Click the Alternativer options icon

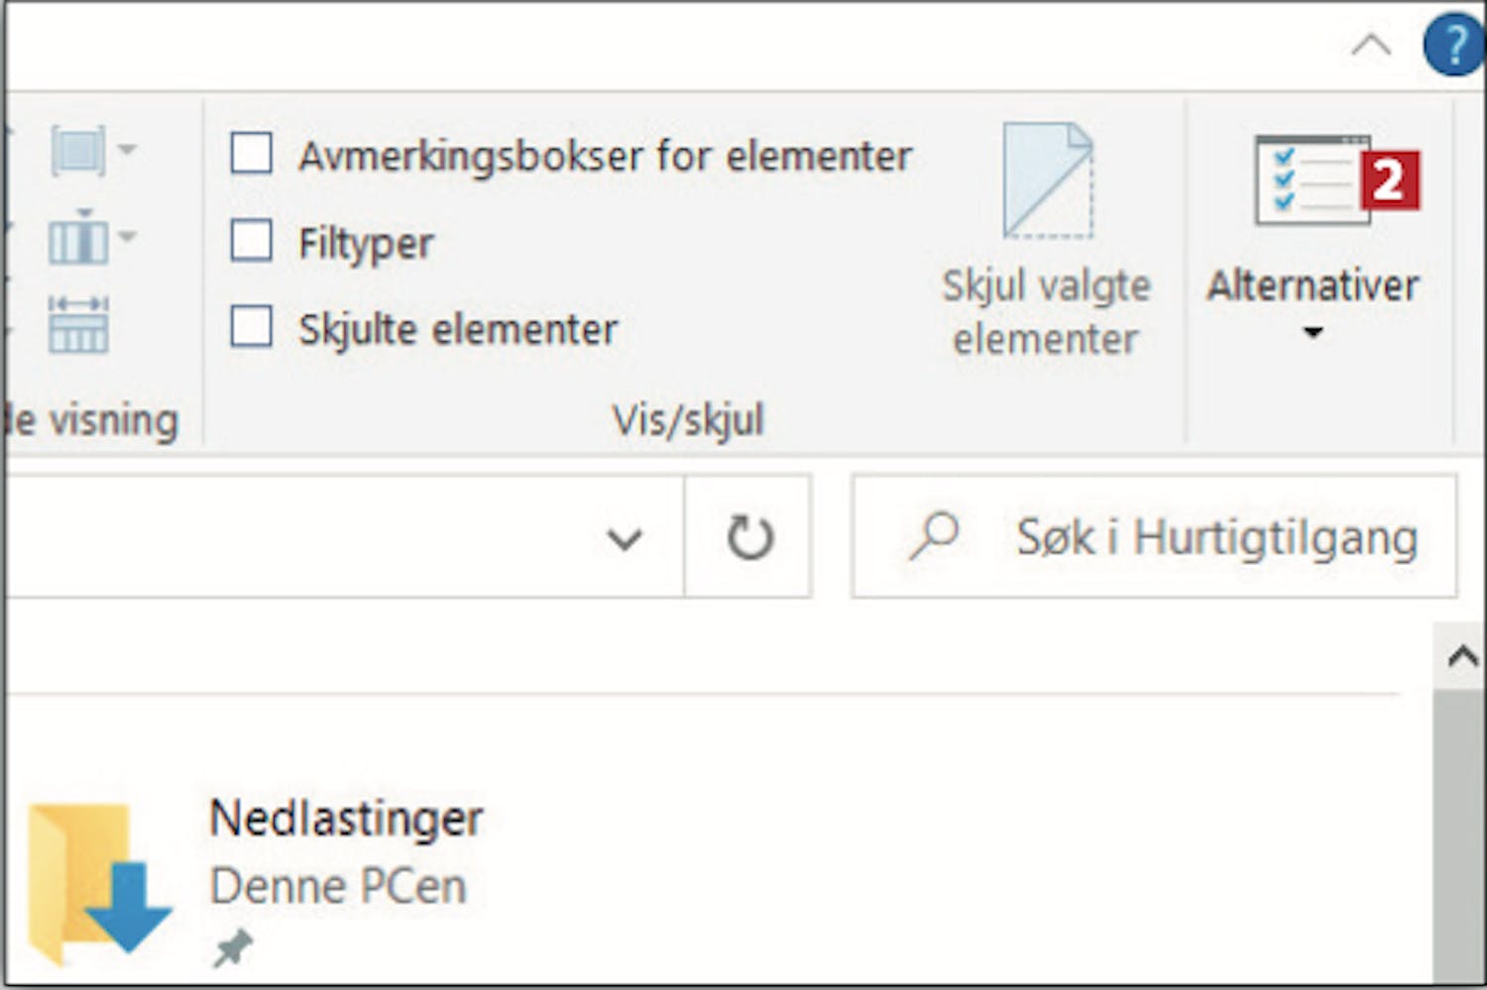(1313, 179)
